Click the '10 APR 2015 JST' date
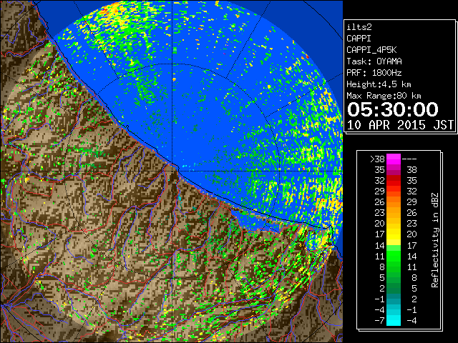458x343 pixels. point(400,125)
